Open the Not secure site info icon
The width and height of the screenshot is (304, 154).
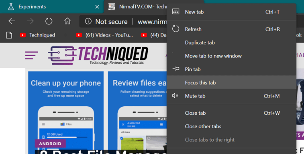point(88,21)
